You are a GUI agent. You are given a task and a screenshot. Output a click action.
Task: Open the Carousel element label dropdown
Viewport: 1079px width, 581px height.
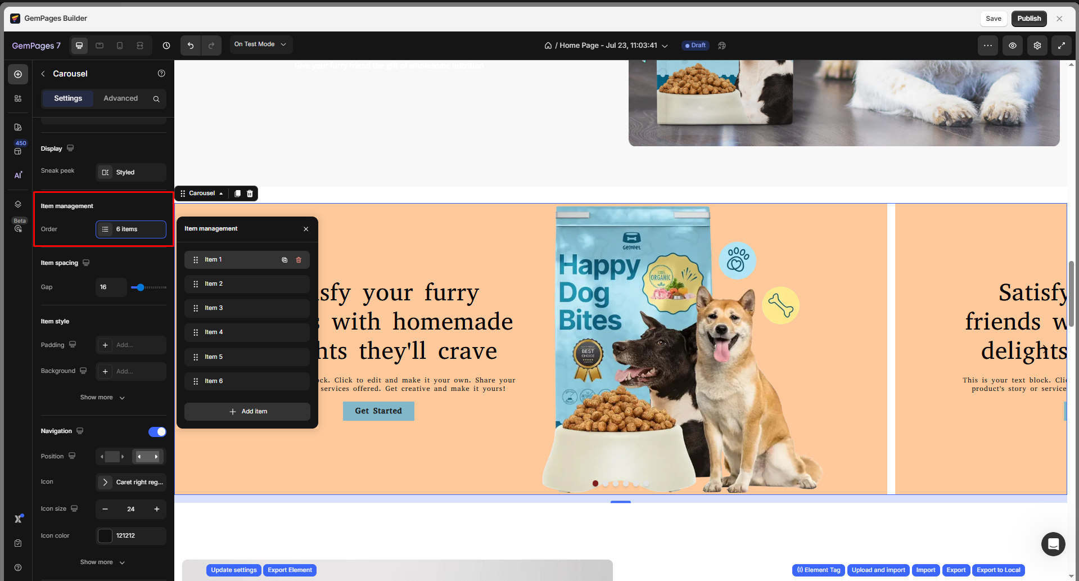pos(206,193)
